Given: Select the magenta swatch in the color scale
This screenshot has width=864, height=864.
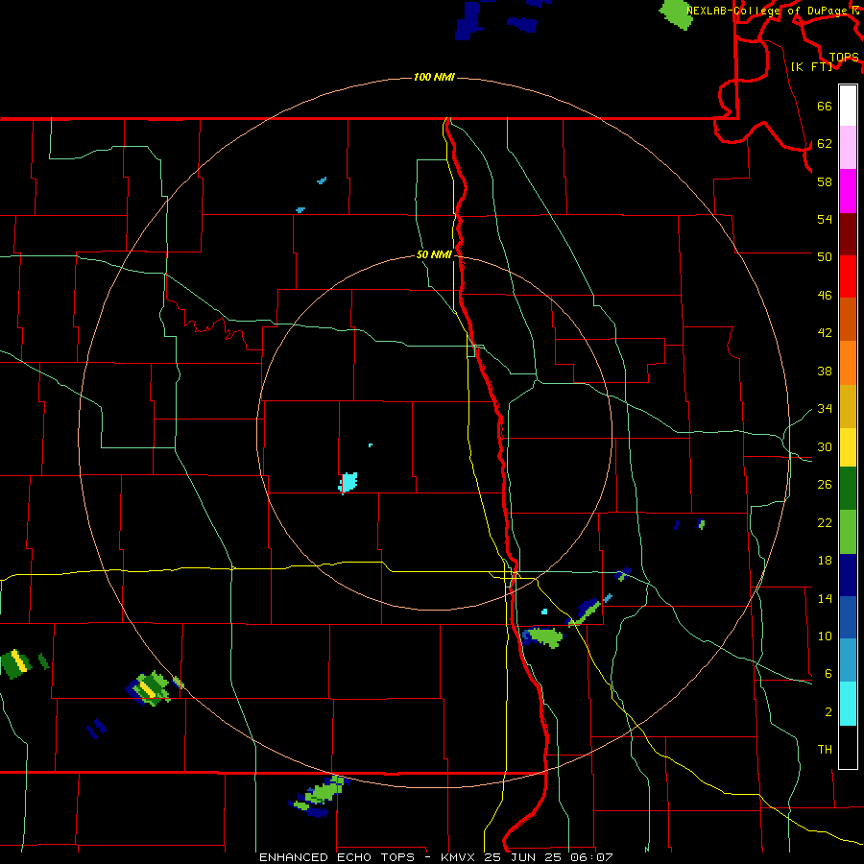Looking at the screenshot, I should point(848,191).
